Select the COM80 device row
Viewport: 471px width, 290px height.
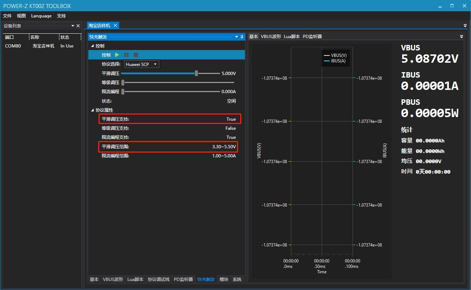point(13,46)
